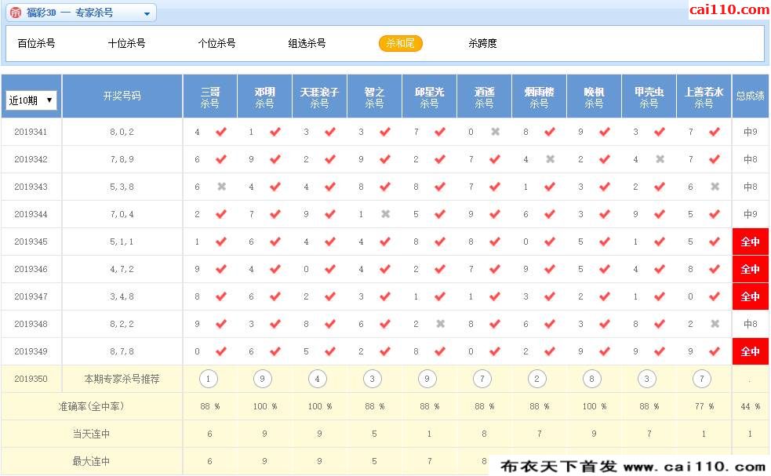The height and width of the screenshot is (476, 771).
Task: Click the 烟雨楼 杀号 column header
Action: (540, 96)
